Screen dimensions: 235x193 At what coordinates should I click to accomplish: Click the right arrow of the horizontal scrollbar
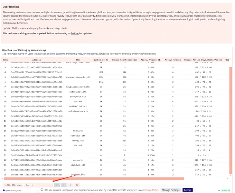pyautogui.click(x=227, y=178)
